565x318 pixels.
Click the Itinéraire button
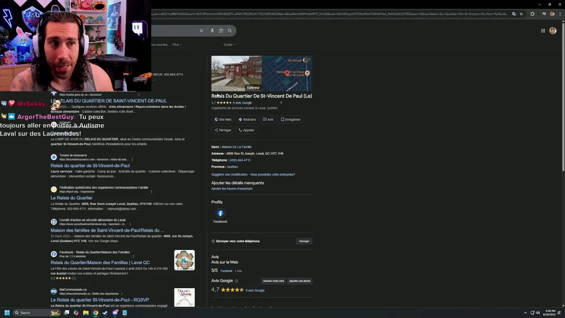pos(247,119)
